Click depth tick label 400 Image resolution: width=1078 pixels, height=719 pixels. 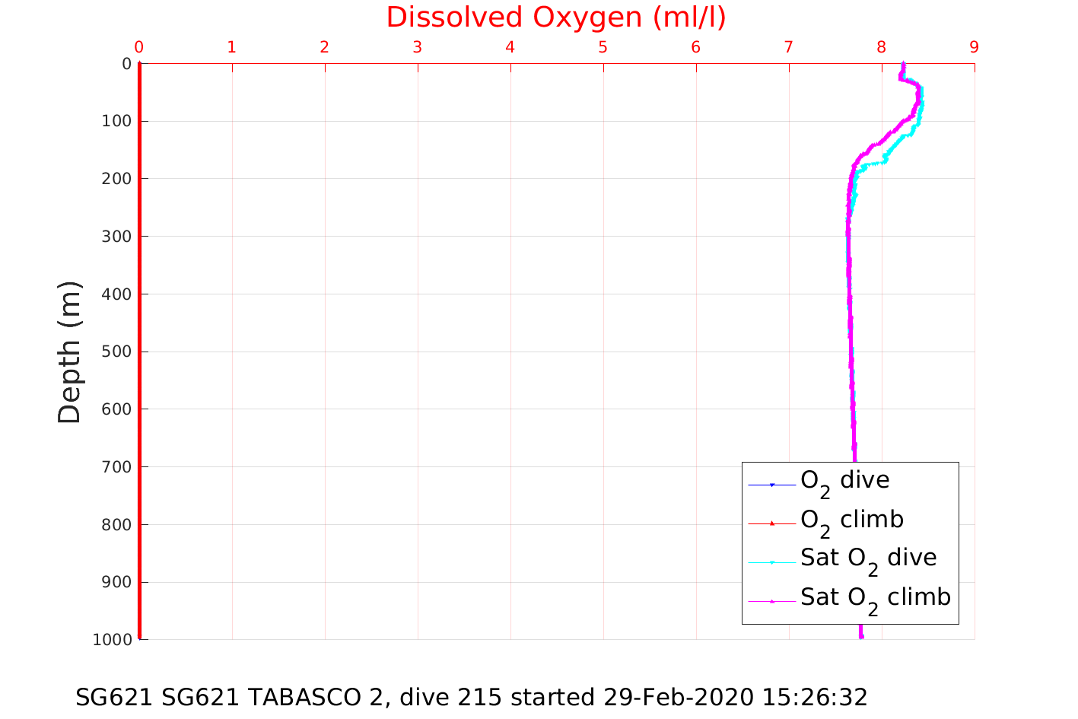coord(116,294)
